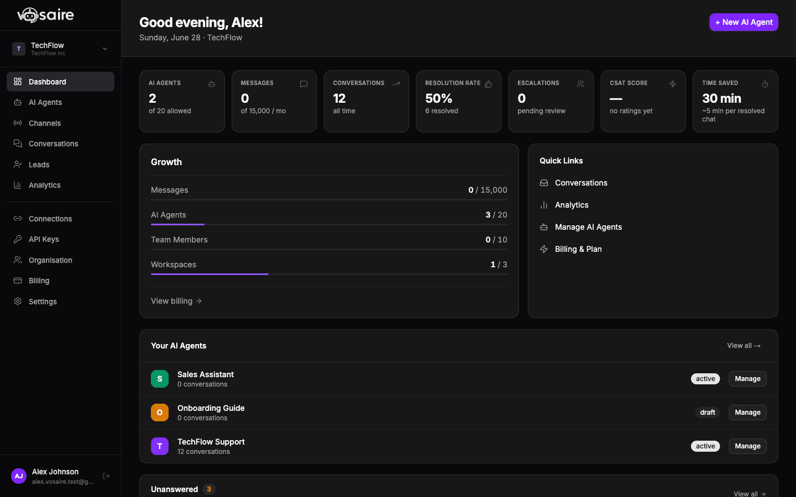796x497 pixels.
Task: Click the lightning icon on the CSAT Score card
Action: (x=673, y=84)
